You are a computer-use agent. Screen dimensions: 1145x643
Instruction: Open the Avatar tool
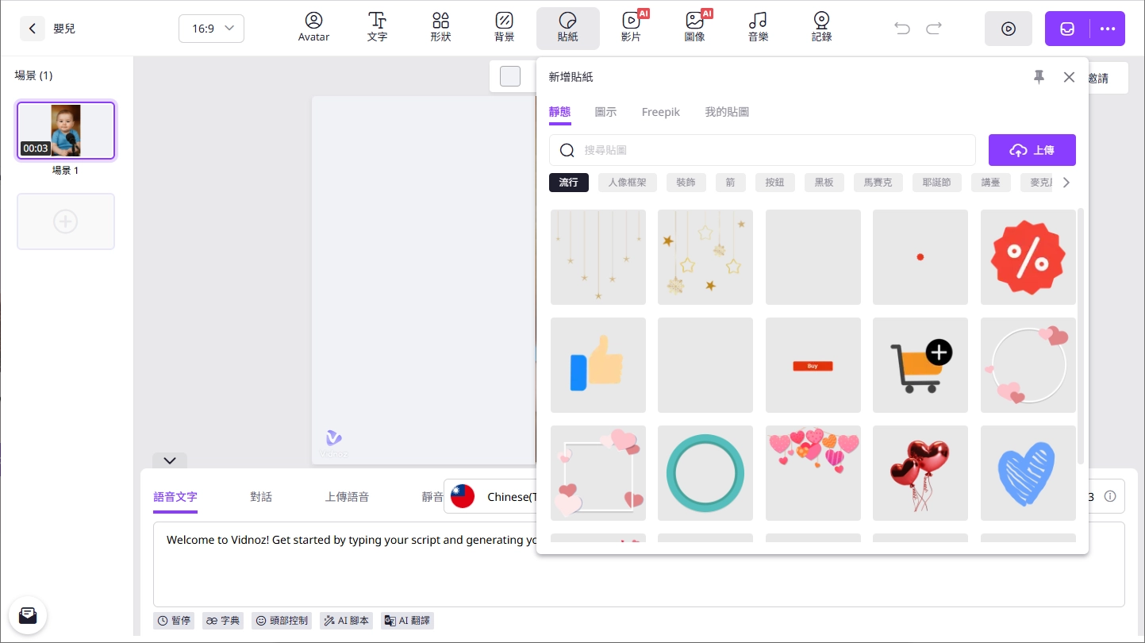(314, 27)
